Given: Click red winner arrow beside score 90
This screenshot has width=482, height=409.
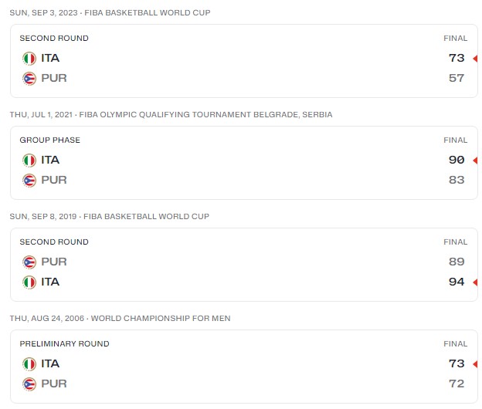Looking at the screenshot, I should 474,160.
